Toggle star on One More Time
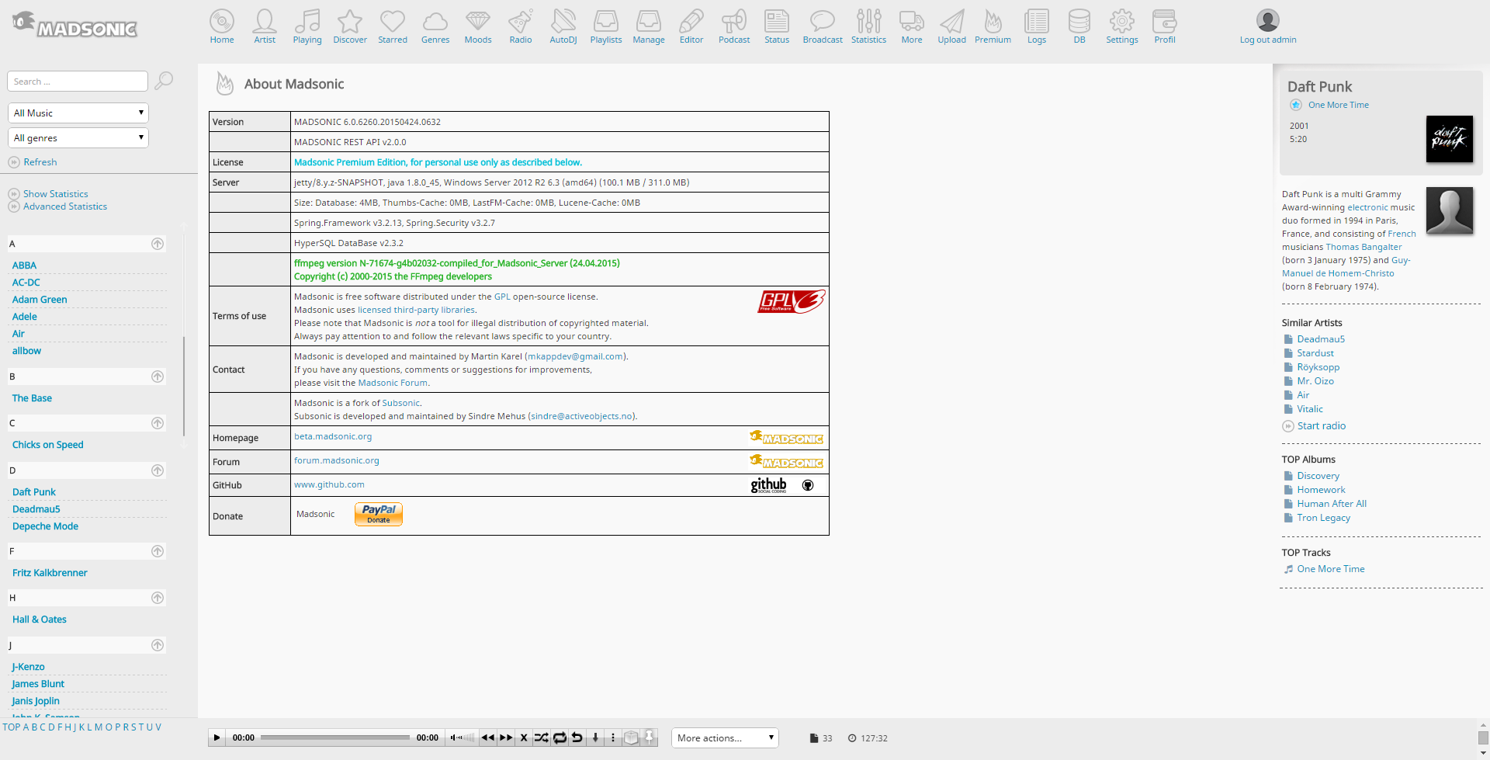Viewport: 1490px width, 760px height. (1295, 105)
